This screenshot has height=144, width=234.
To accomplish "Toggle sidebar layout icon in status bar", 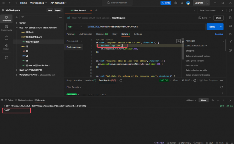I will (2, 100).
